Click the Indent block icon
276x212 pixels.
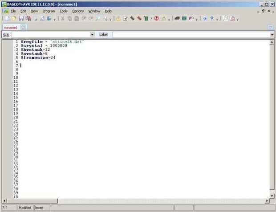[84, 19]
